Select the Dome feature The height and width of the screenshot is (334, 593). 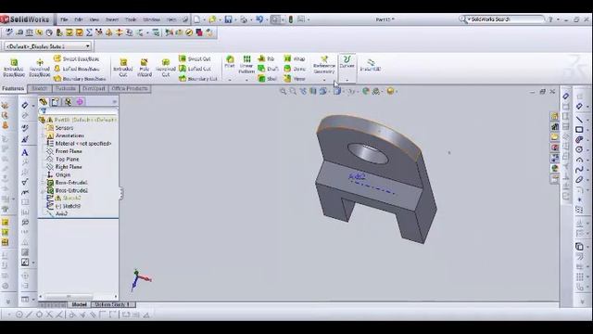tap(295, 69)
